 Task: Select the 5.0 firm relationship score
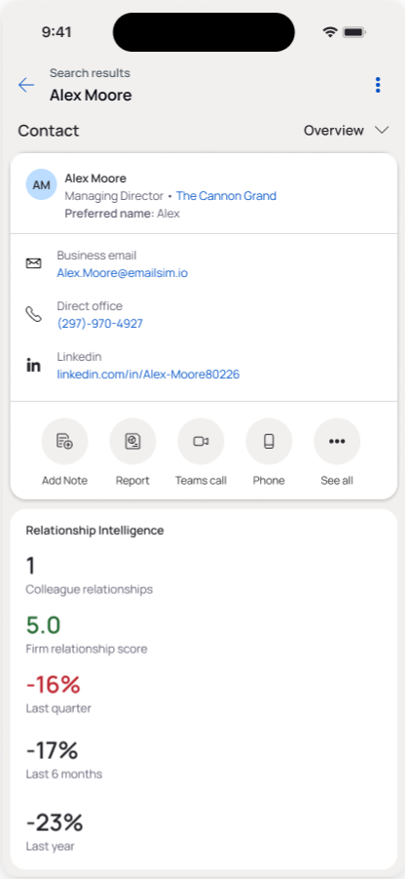pos(43,624)
